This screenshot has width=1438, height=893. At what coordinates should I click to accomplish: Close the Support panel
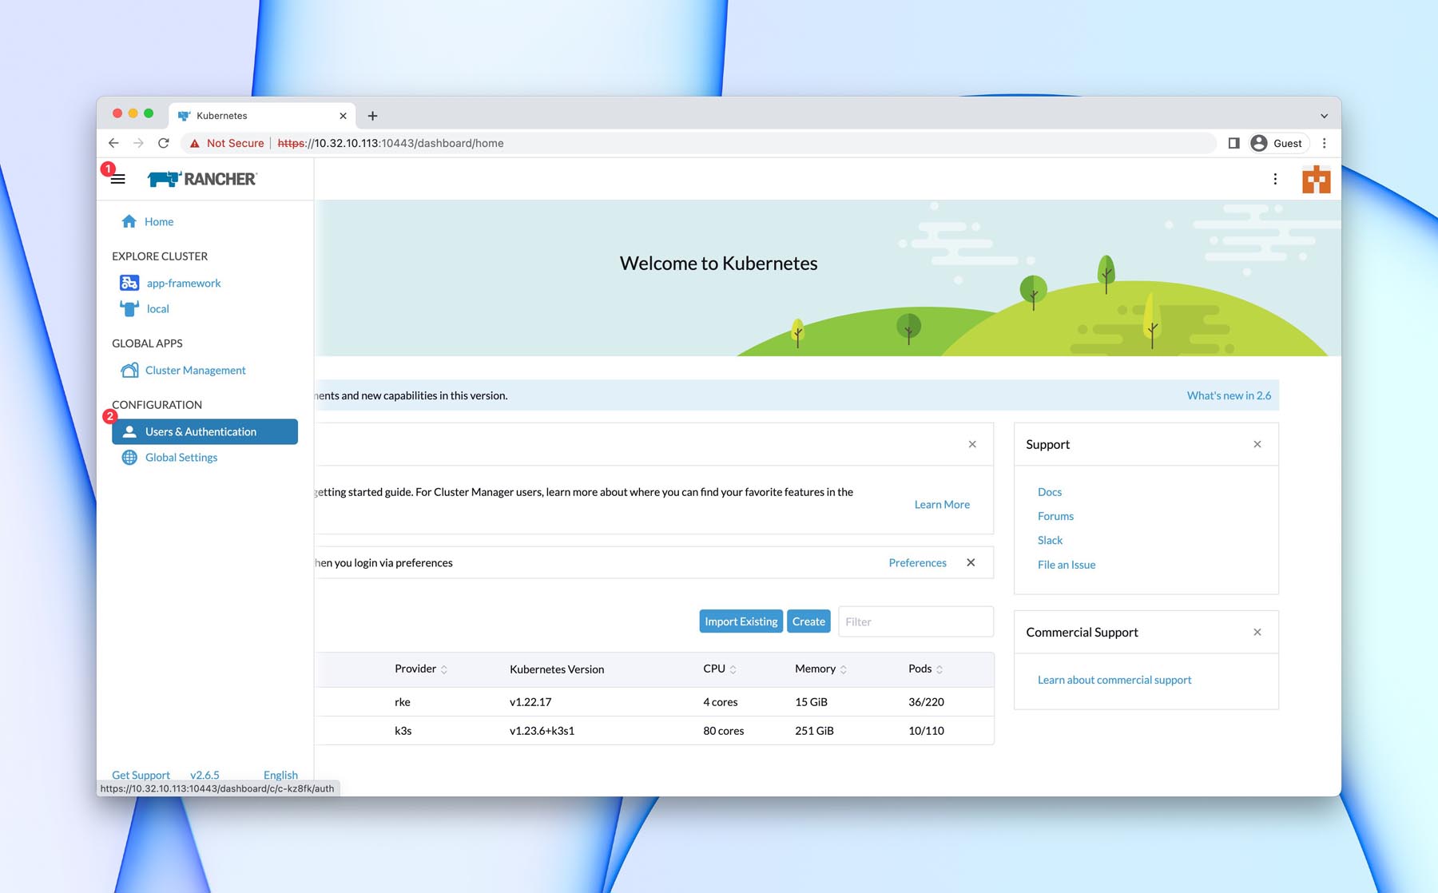click(x=1257, y=444)
